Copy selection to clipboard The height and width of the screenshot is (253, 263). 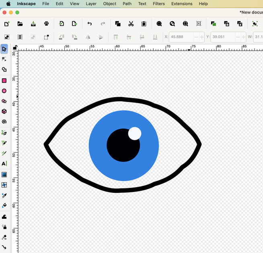click(x=118, y=24)
